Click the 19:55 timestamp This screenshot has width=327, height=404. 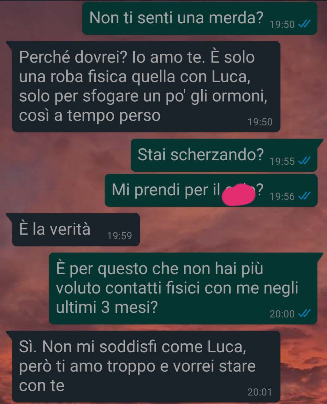pos(282,161)
